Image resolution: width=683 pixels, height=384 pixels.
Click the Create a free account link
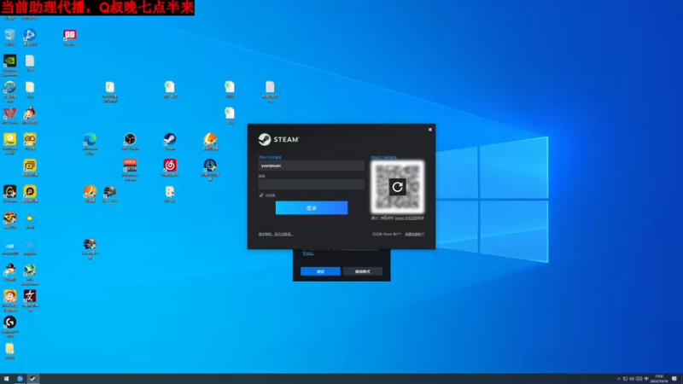[414, 234]
